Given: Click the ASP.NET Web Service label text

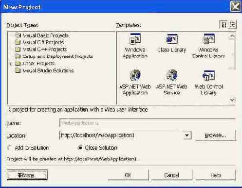Looking at the screenshot, I should point(172,89).
